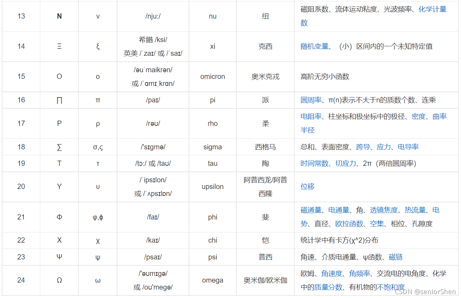
Task: Click the English name cell 'rho'
Action: tap(212, 123)
